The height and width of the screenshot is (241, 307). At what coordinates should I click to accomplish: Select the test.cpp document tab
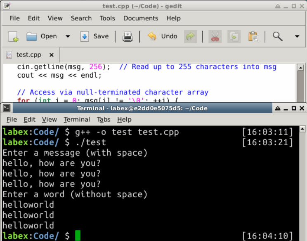click(x=29, y=55)
